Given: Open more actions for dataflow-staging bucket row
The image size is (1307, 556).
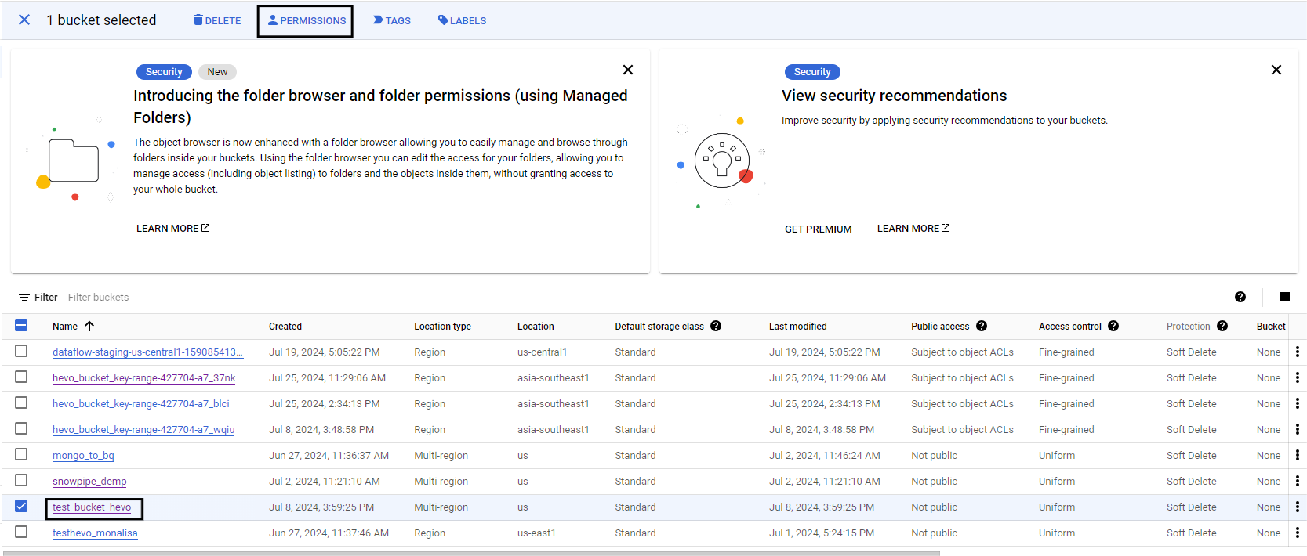Looking at the screenshot, I should click(x=1297, y=352).
